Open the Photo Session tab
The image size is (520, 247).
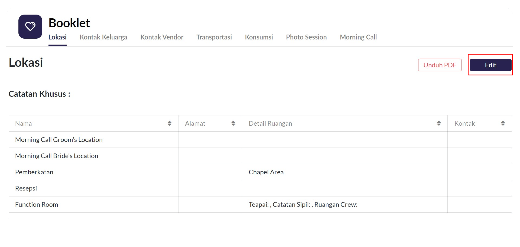coord(306,37)
